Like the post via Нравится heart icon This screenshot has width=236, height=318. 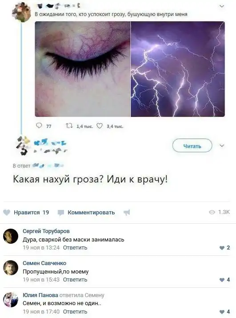pyautogui.click(x=7, y=212)
